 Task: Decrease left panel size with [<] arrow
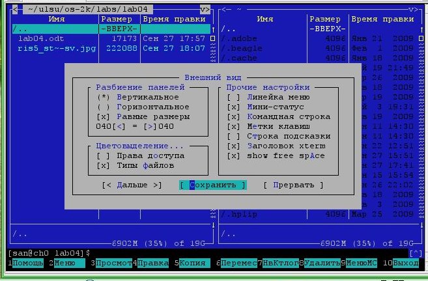click(119, 126)
